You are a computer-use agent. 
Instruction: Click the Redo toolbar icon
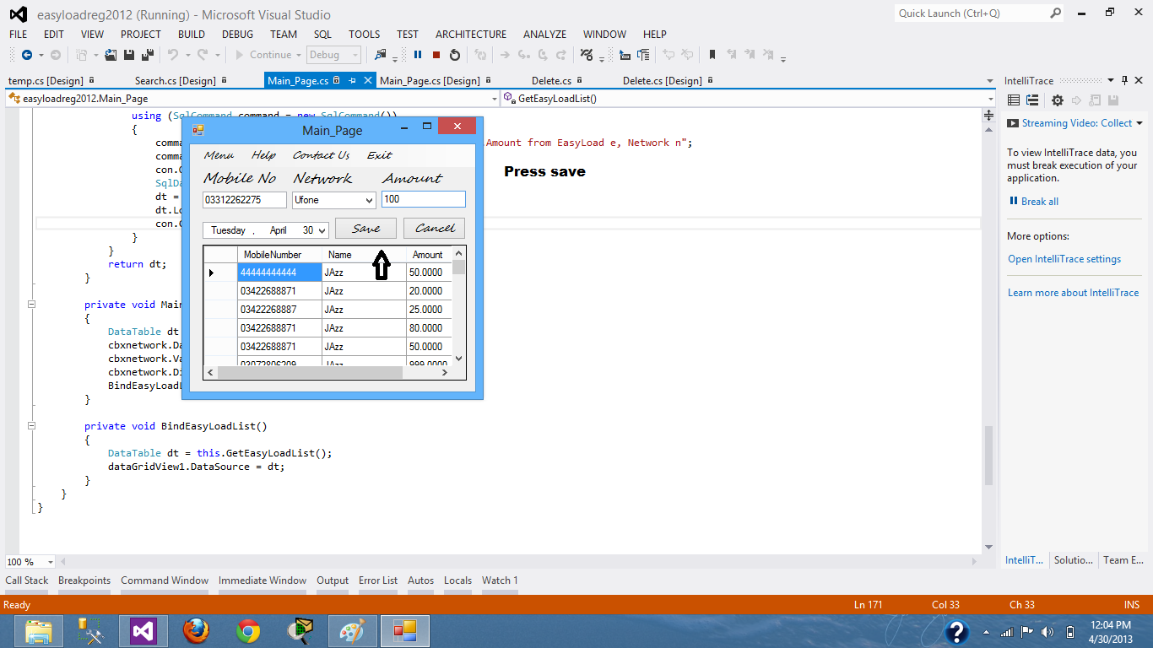pos(203,55)
